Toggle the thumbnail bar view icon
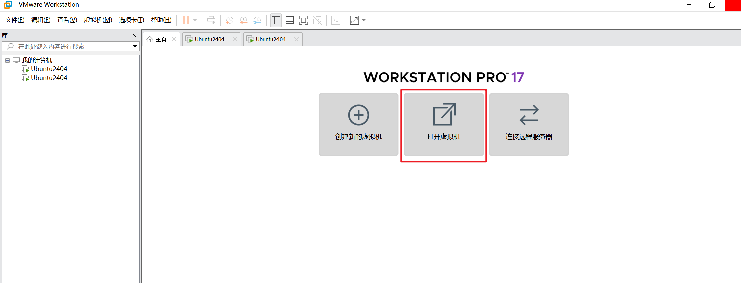The height and width of the screenshot is (283, 741). (290, 20)
